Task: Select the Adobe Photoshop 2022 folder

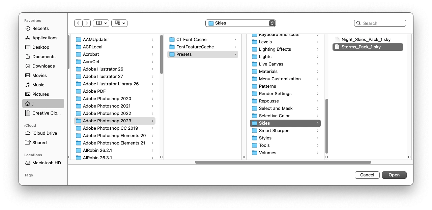Action: point(115,114)
